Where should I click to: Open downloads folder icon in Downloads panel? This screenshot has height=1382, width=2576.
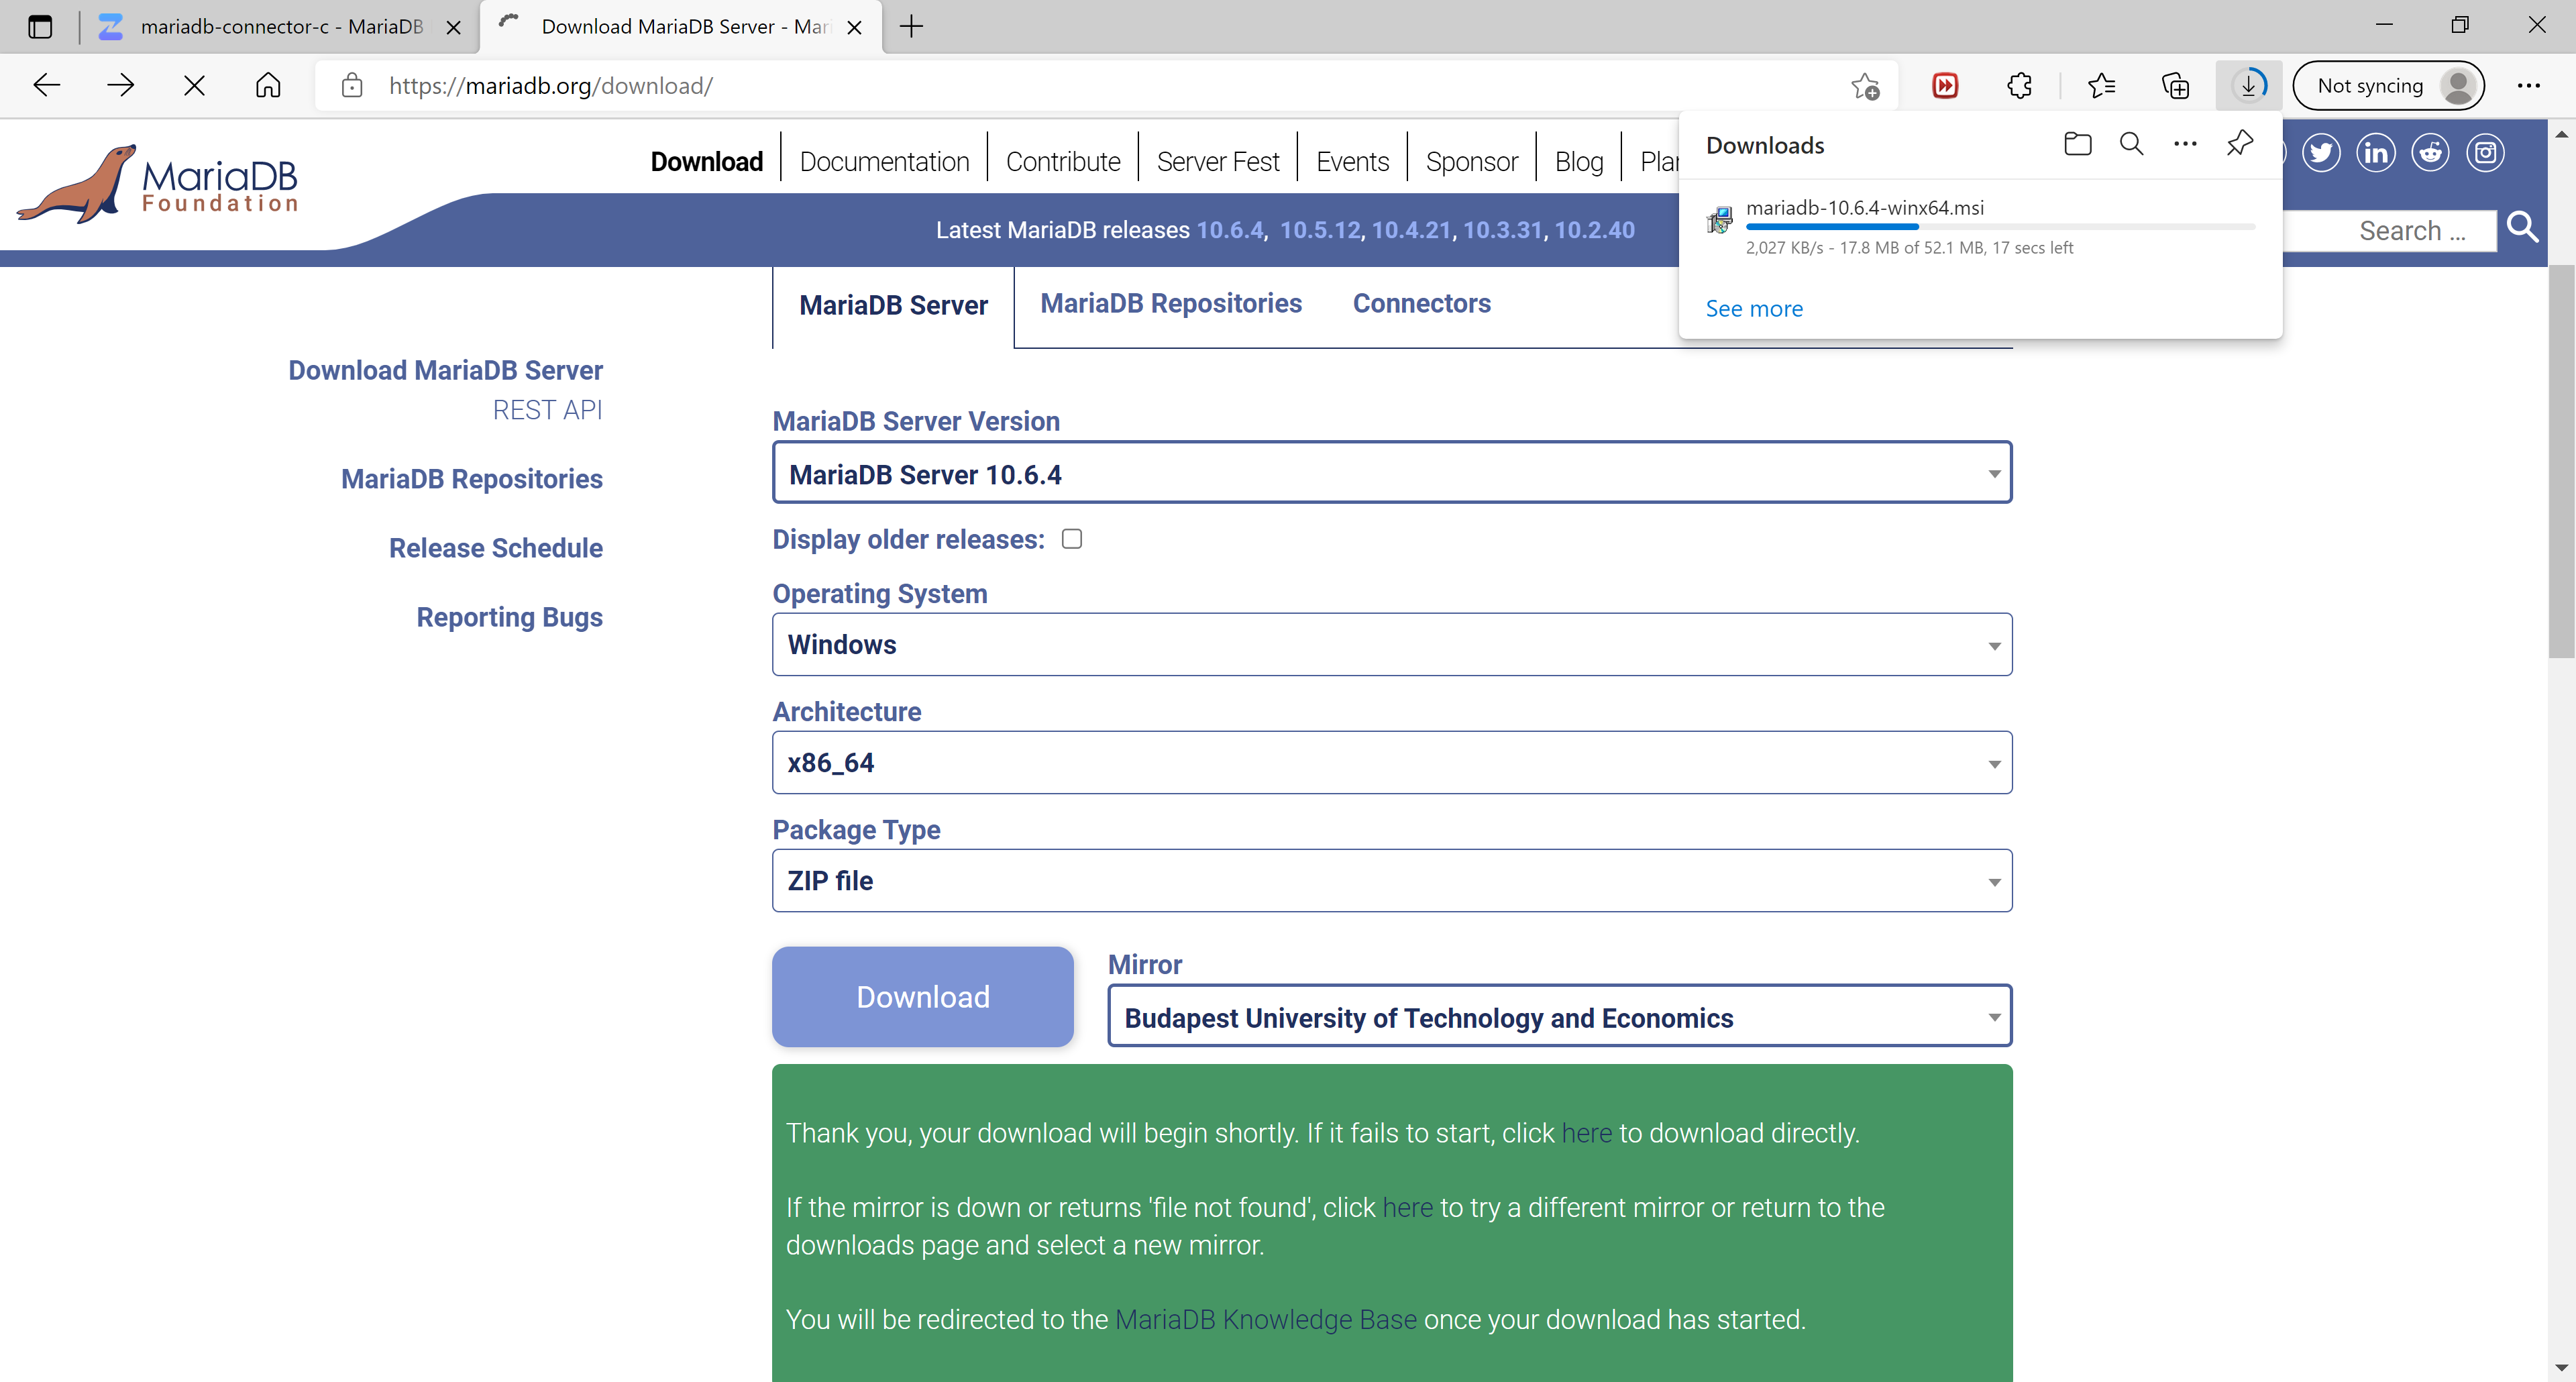tap(2077, 144)
